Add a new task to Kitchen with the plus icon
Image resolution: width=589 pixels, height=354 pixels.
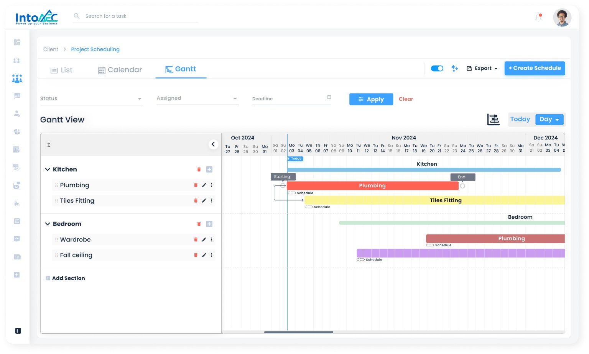click(209, 169)
